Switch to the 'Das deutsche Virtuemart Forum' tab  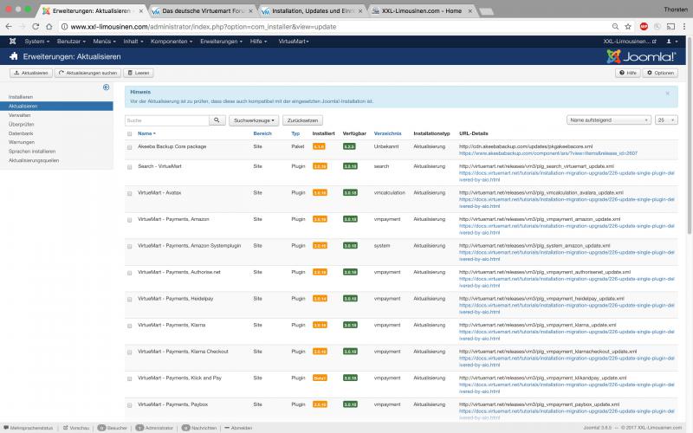pyautogui.click(x=204, y=10)
